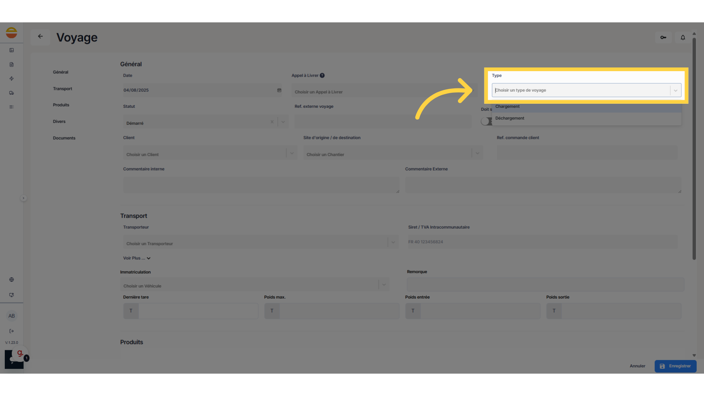Click the key icon in header

coord(663,37)
